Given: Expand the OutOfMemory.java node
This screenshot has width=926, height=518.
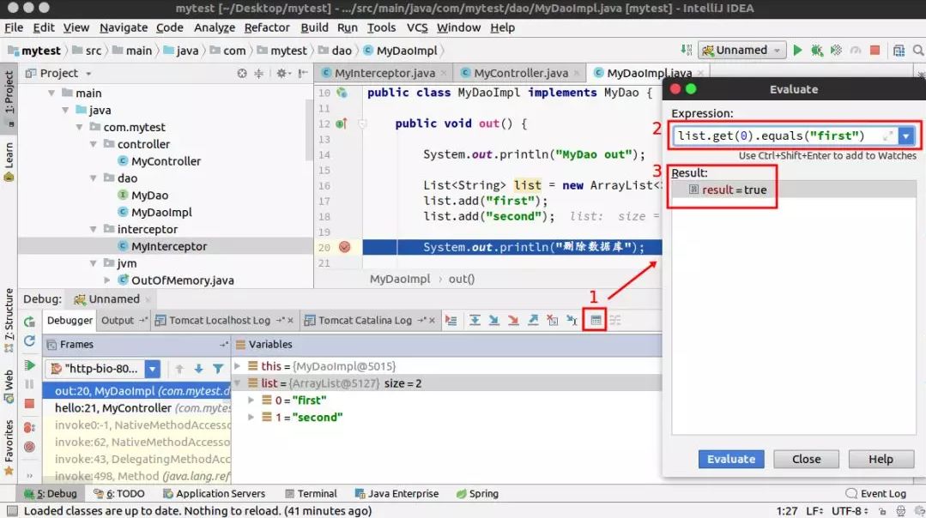Looking at the screenshot, I should 107,280.
